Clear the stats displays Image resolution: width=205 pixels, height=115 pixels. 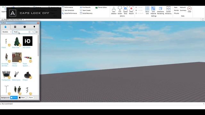click(189, 9)
